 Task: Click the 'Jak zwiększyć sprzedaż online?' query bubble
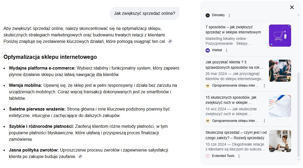pos(144,13)
